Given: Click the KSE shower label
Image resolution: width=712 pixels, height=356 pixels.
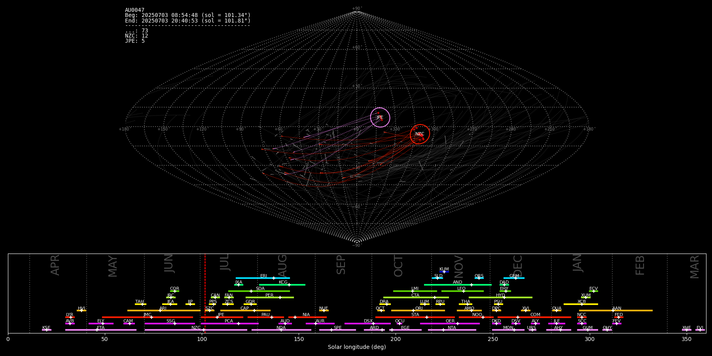Looking at the screenshot, I should (x=46, y=328).
